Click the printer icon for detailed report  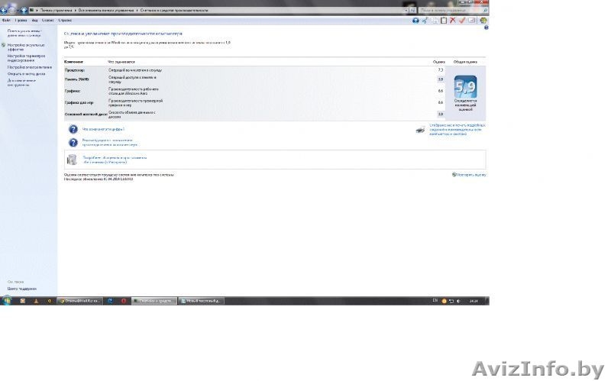(x=421, y=130)
